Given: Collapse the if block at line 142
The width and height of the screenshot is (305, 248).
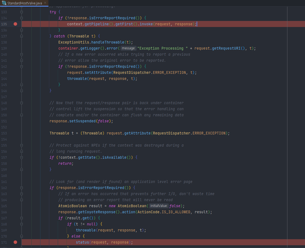Looking at the screenshot, I should [22, 67].
